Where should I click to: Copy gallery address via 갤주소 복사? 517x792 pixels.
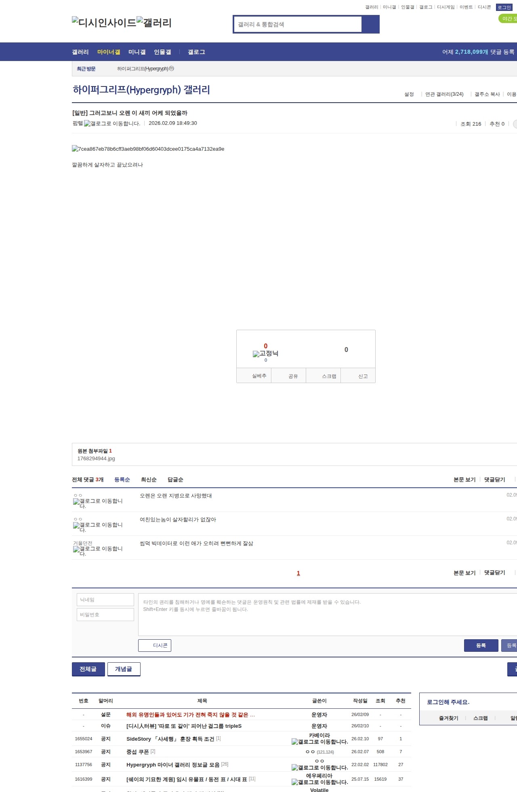click(x=487, y=94)
